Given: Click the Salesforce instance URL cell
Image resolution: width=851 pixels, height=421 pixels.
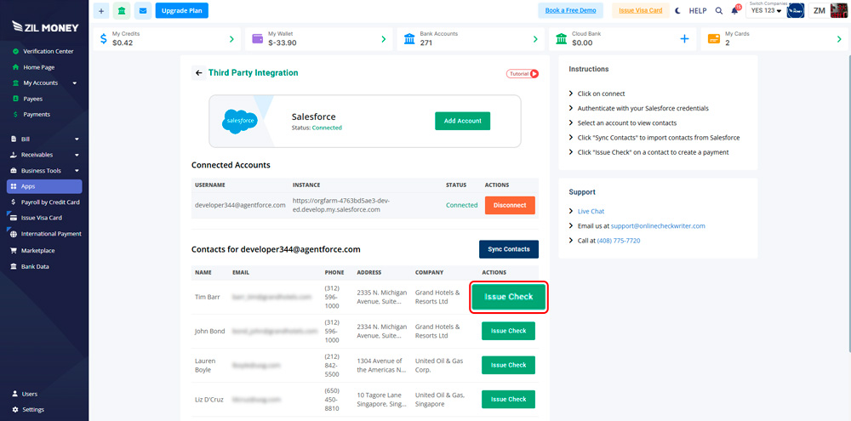Looking at the screenshot, I should click(341, 205).
